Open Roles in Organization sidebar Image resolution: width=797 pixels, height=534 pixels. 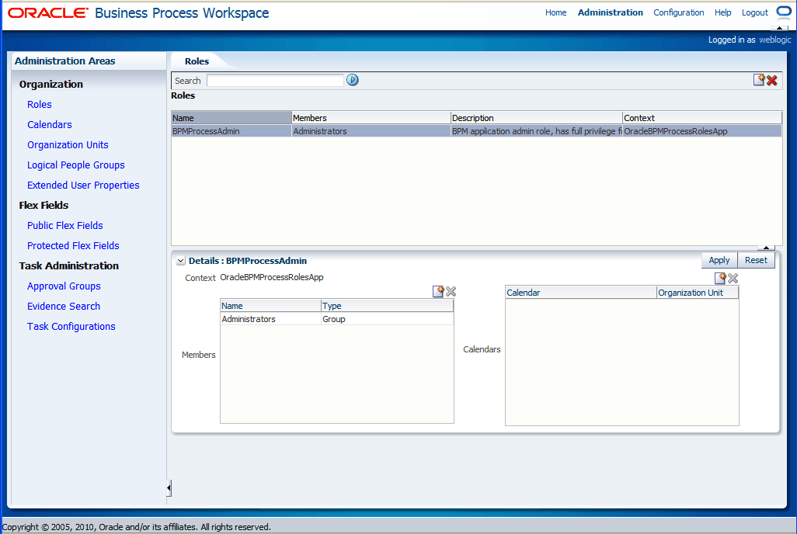coord(40,105)
